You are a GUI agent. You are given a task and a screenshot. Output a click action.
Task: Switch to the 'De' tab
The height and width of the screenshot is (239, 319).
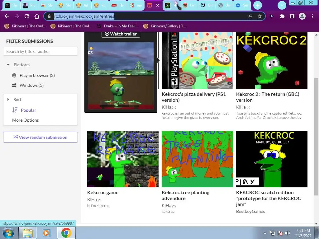tap(11, 6)
